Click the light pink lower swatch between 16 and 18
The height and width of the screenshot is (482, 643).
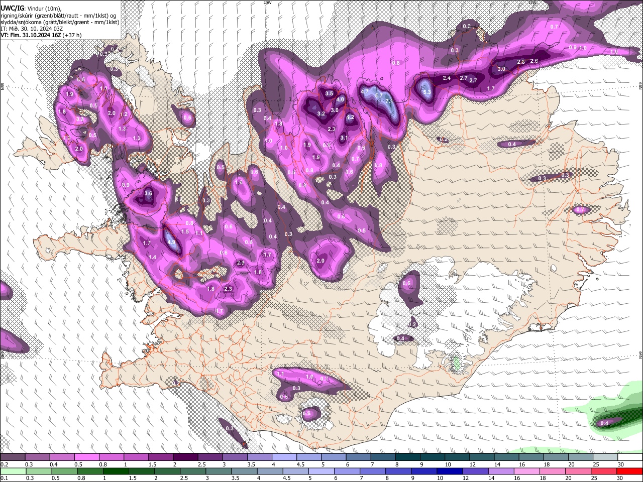[527, 471]
